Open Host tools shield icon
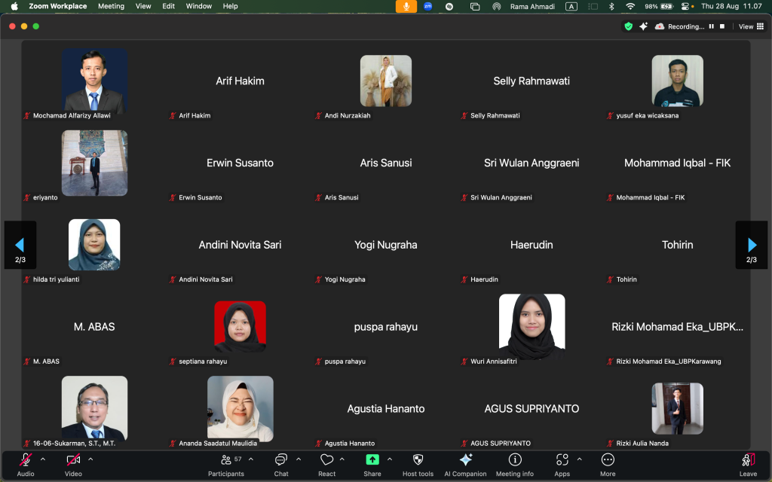The image size is (772, 482). 418,464
